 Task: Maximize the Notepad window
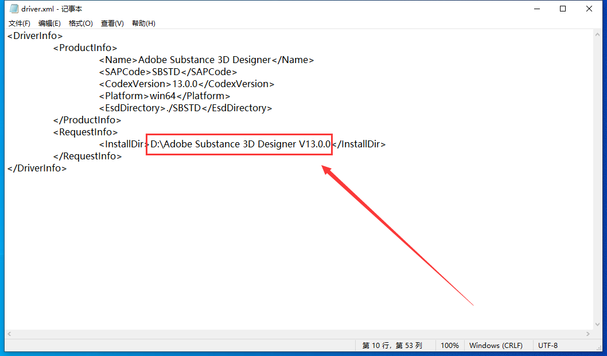(x=563, y=9)
